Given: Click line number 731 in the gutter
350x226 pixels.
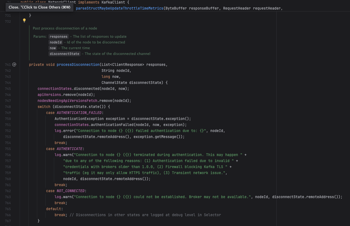Looking at the screenshot, I should pos(8,16).
